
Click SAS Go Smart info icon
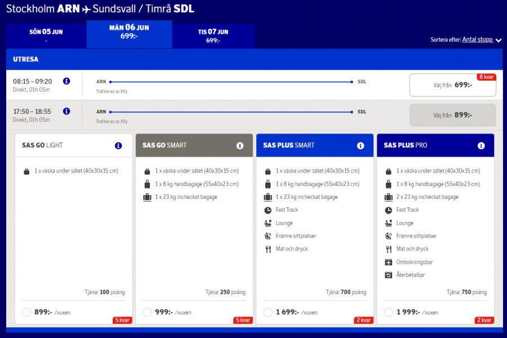(239, 145)
